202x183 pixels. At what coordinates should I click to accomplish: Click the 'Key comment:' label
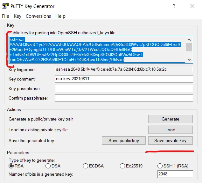click(22, 79)
